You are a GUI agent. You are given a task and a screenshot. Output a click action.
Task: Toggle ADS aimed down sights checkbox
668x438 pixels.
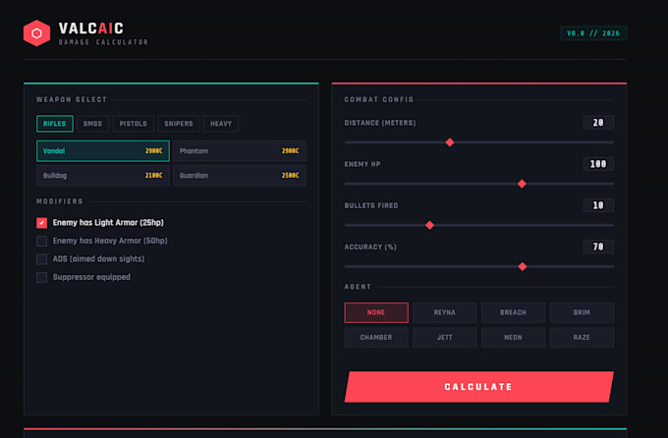click(41, 259)
